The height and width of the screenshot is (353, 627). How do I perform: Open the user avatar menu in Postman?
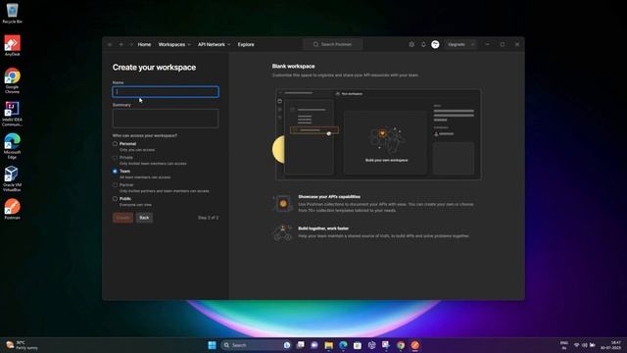(435, 44)
